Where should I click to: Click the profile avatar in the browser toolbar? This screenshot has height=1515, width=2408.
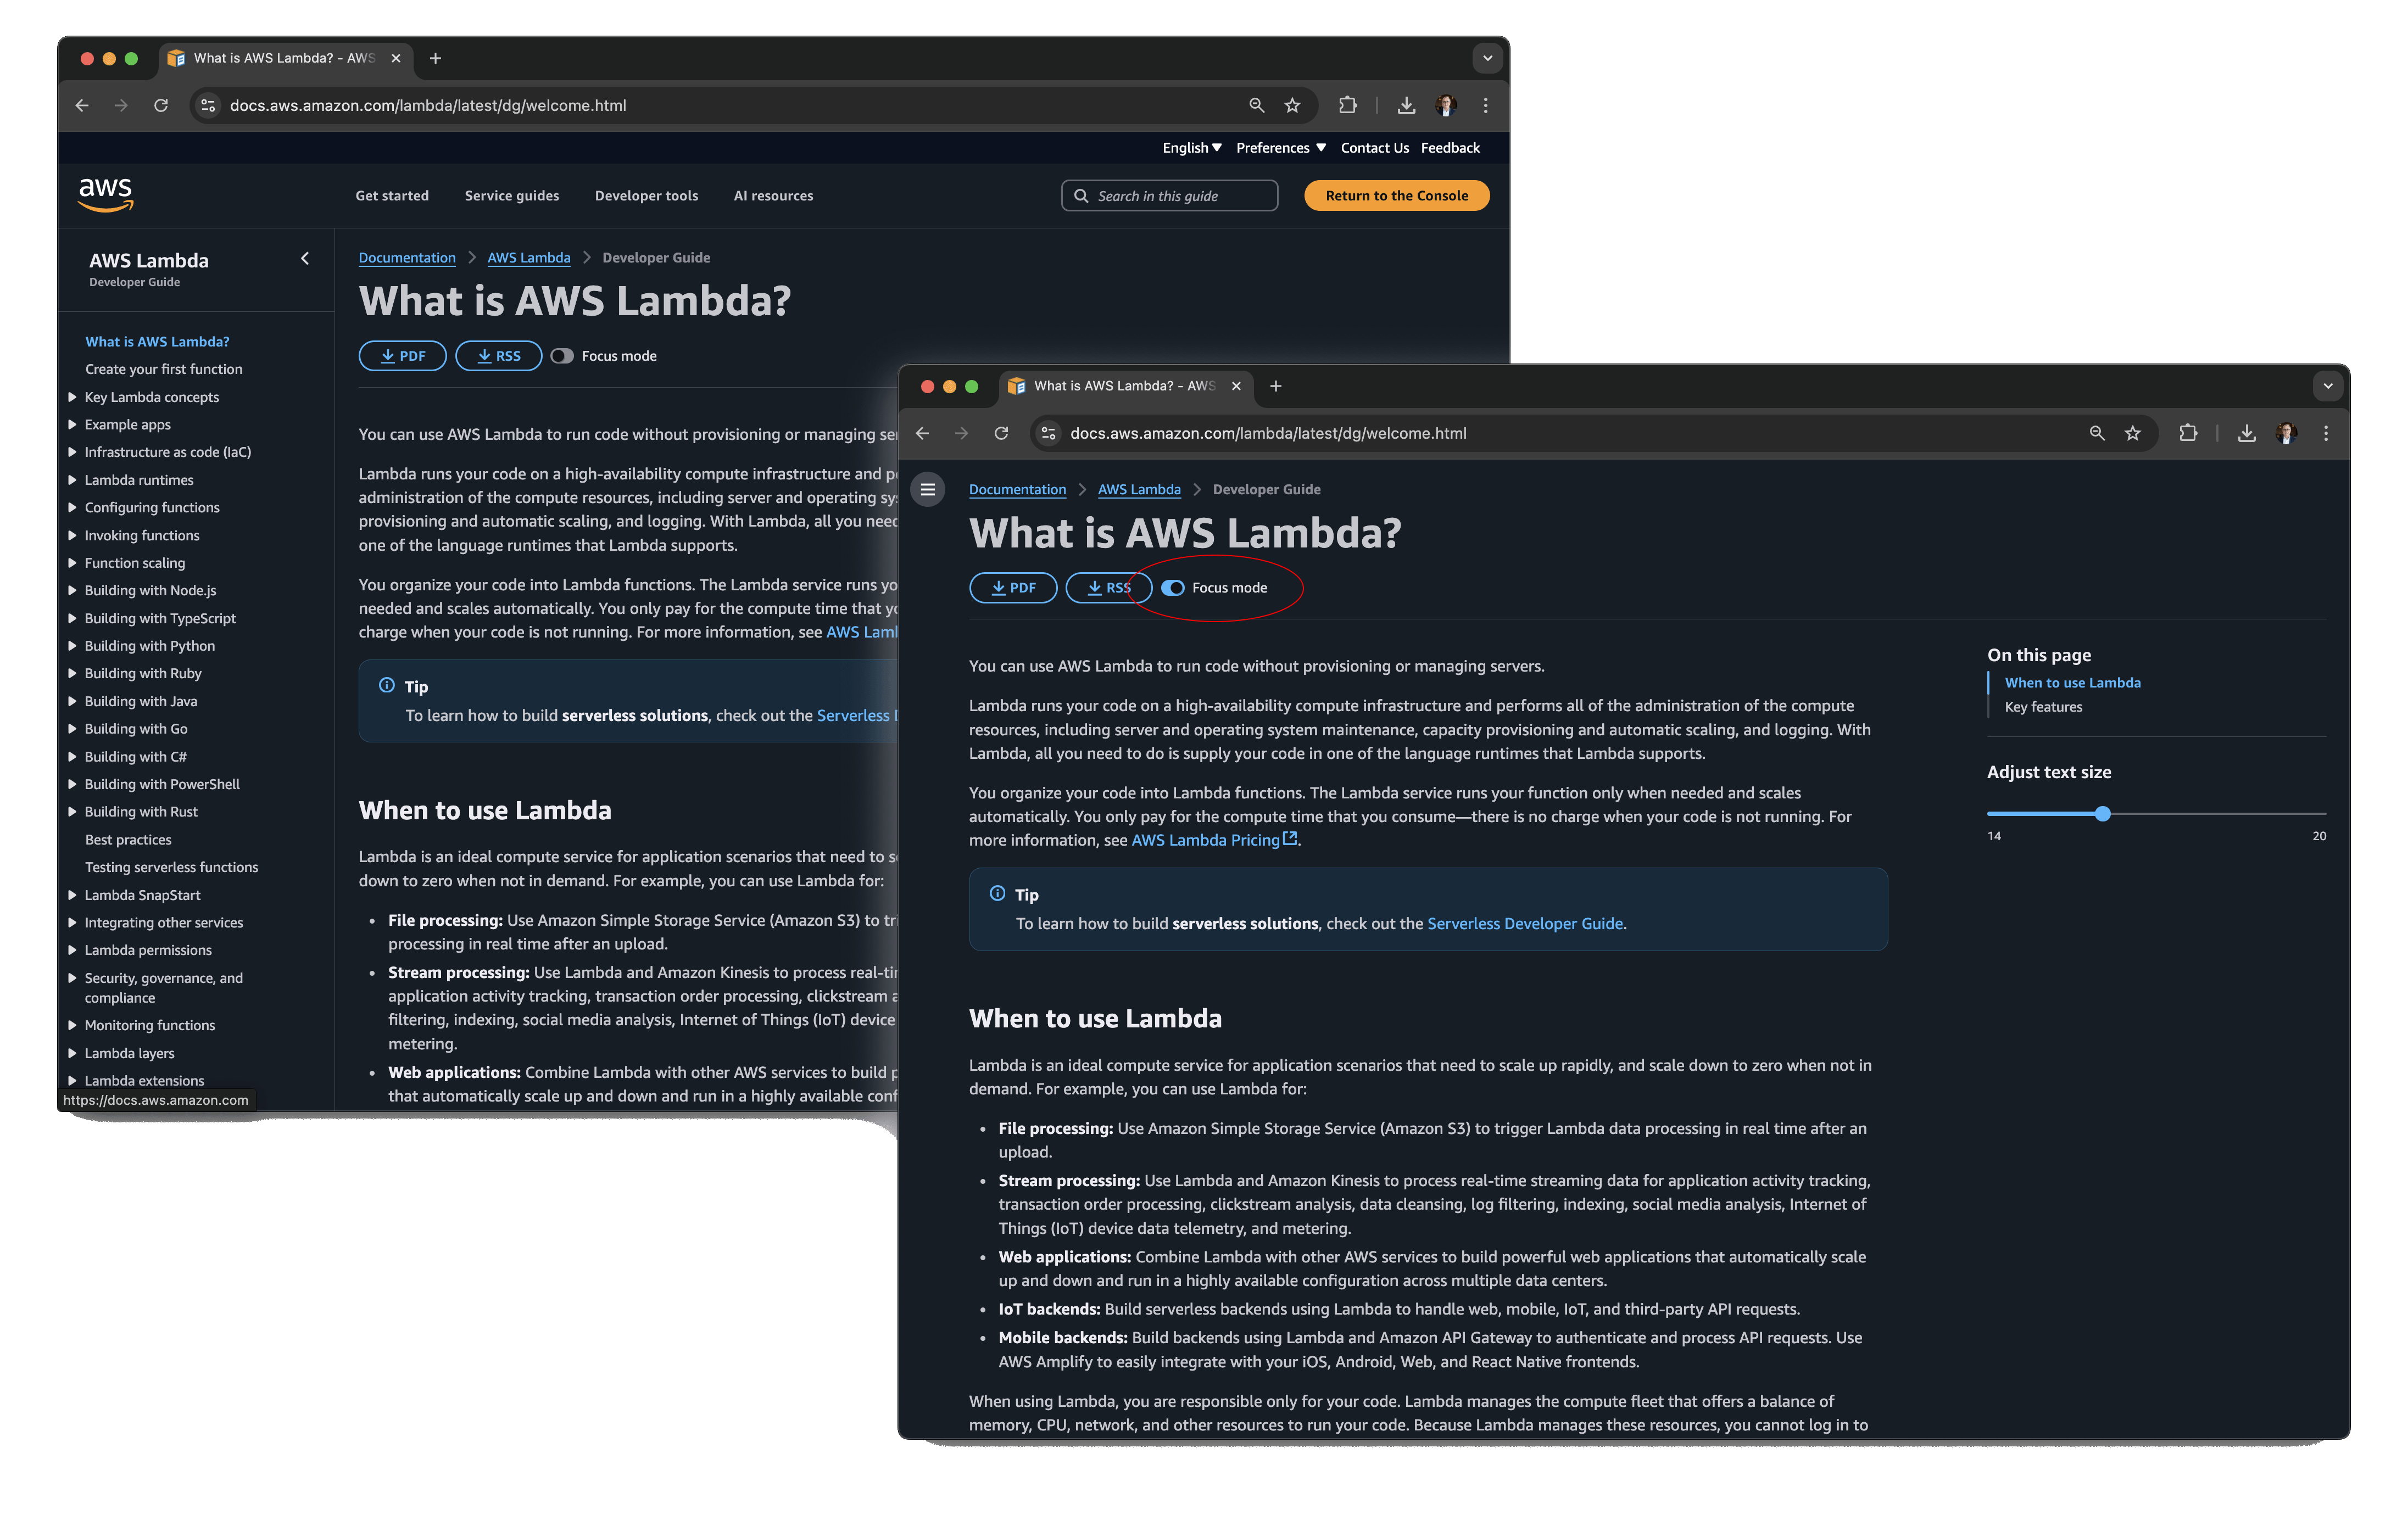tap(2286, 433)
